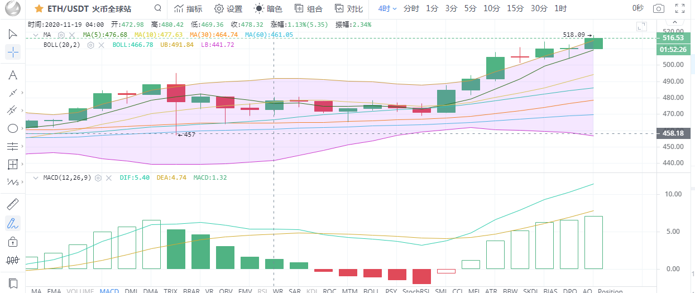Select the arrow cursor tool
Screen dimensions: 695x293
point(12,33)
